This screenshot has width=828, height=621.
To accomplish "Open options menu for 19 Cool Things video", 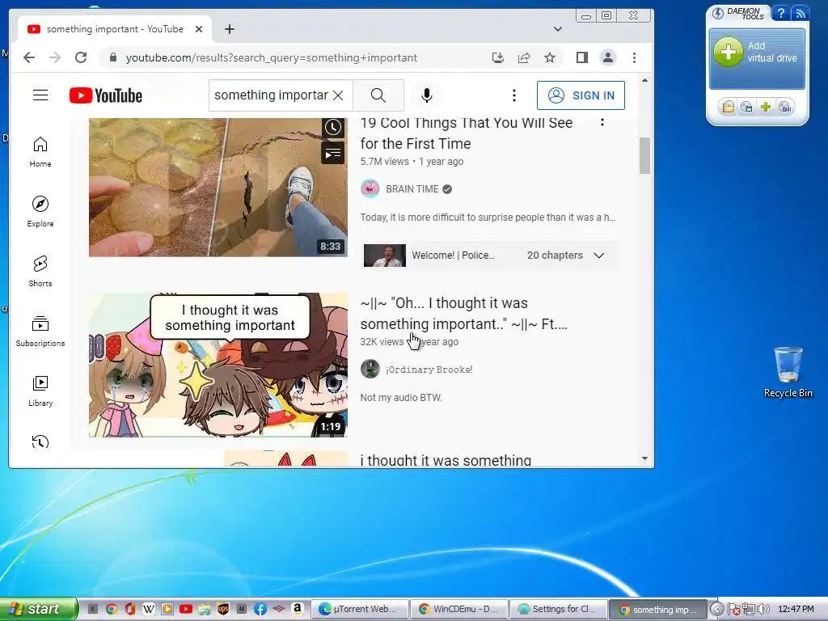I will click(602, 123).
